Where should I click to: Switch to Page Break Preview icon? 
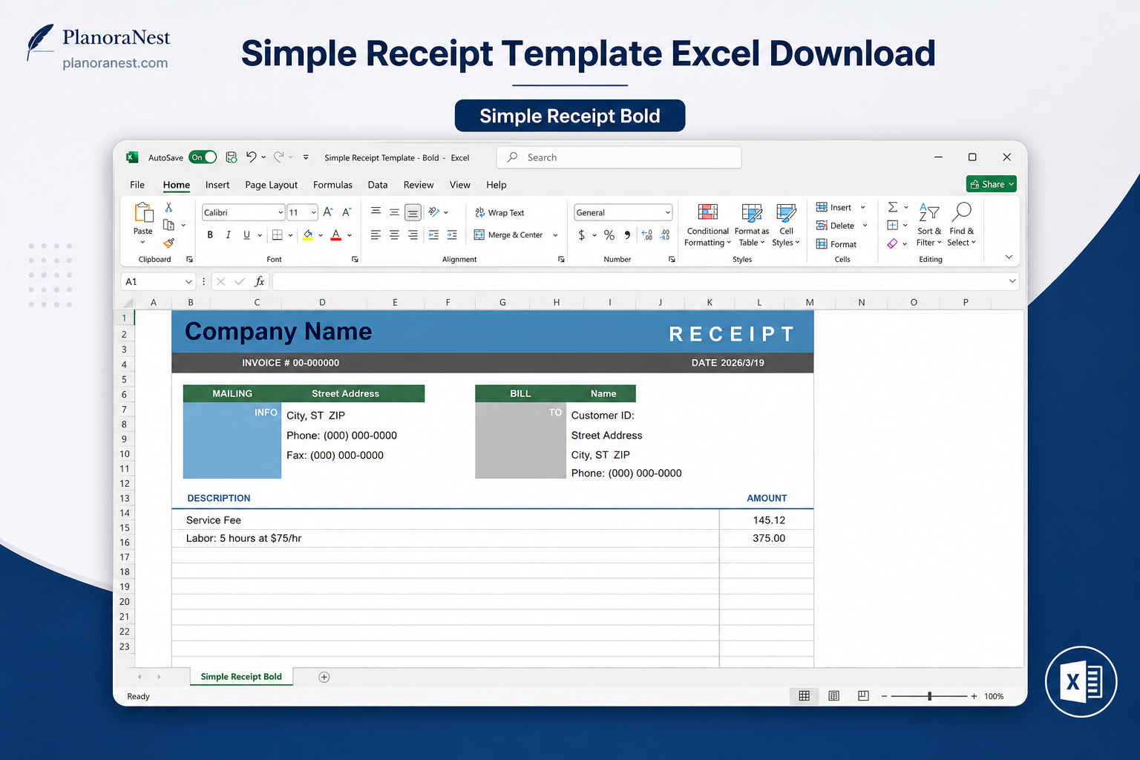pyautogui.click(x=863, y=696)
